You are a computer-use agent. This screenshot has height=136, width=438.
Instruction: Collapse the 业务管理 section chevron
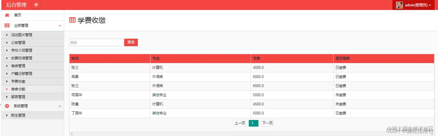(60, 26)
